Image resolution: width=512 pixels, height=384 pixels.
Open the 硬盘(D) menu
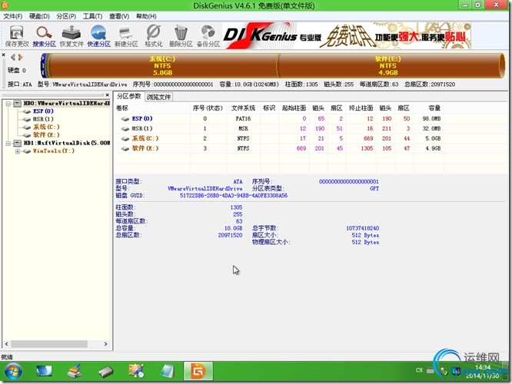coord(39,16)
